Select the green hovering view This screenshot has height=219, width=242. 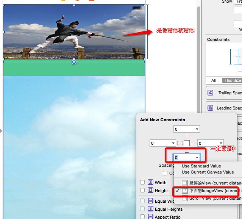pos(74,68)
